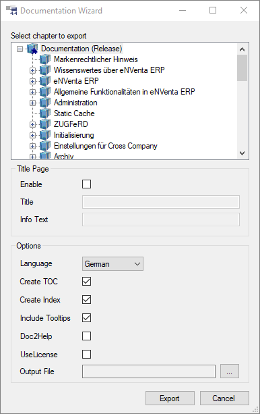Screen dimensions: 260x414
Task: Select Markenrechtlicher Hinweis chapter
Action: coord(96,59)
